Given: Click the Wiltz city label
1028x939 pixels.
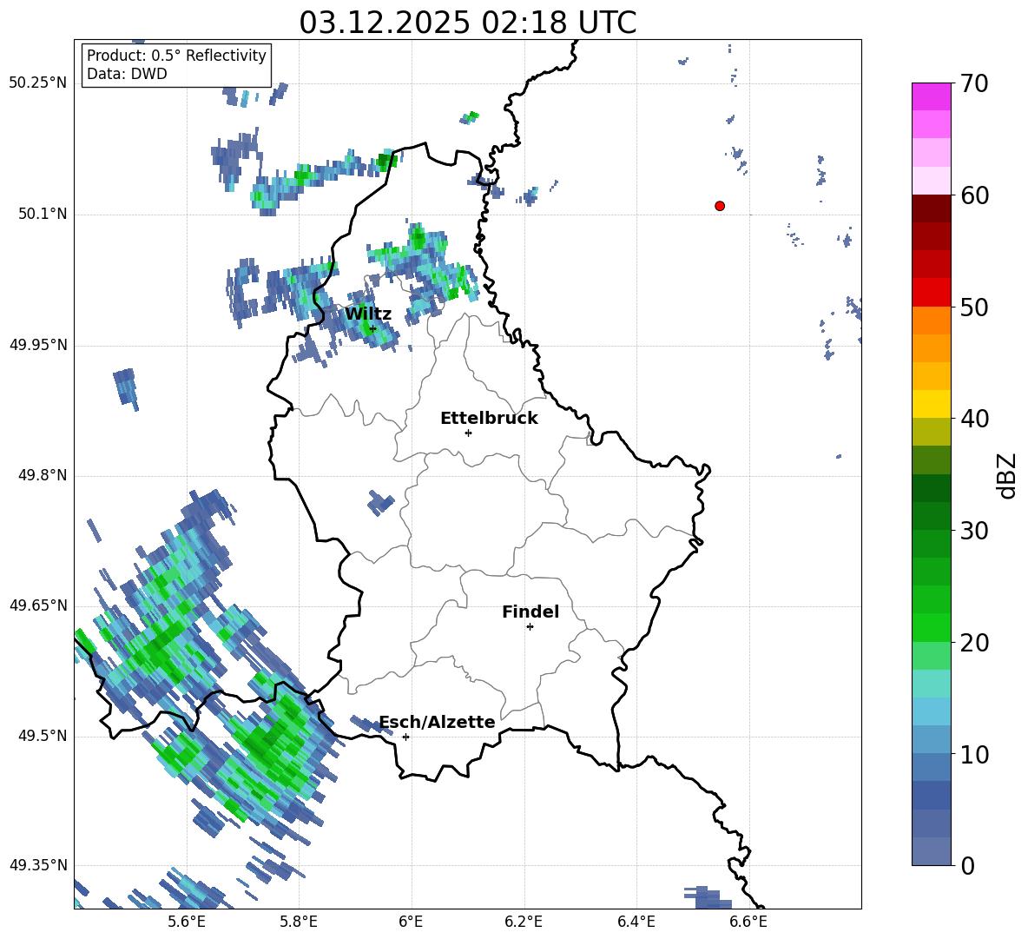Looking at the screenshot, I should point(368,314).
